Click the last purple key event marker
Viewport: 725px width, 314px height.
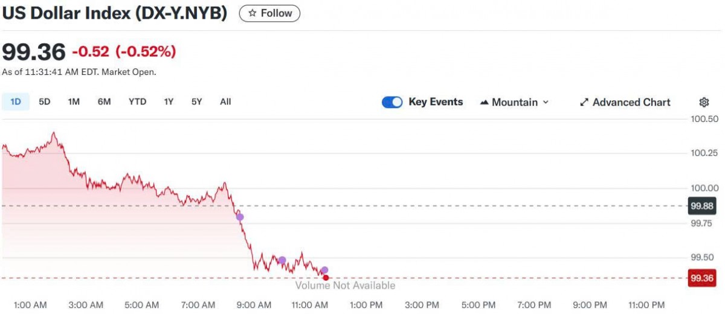click(324, 270)
